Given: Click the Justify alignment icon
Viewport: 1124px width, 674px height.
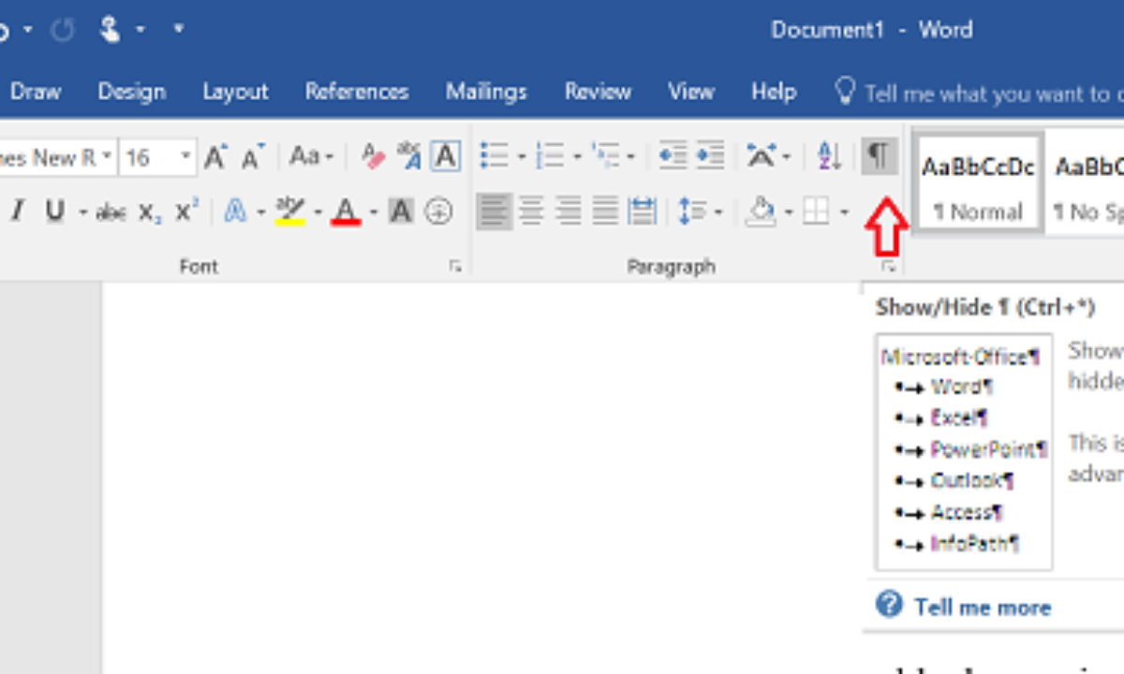Looking at the screenshot, I should click(605, 212).
